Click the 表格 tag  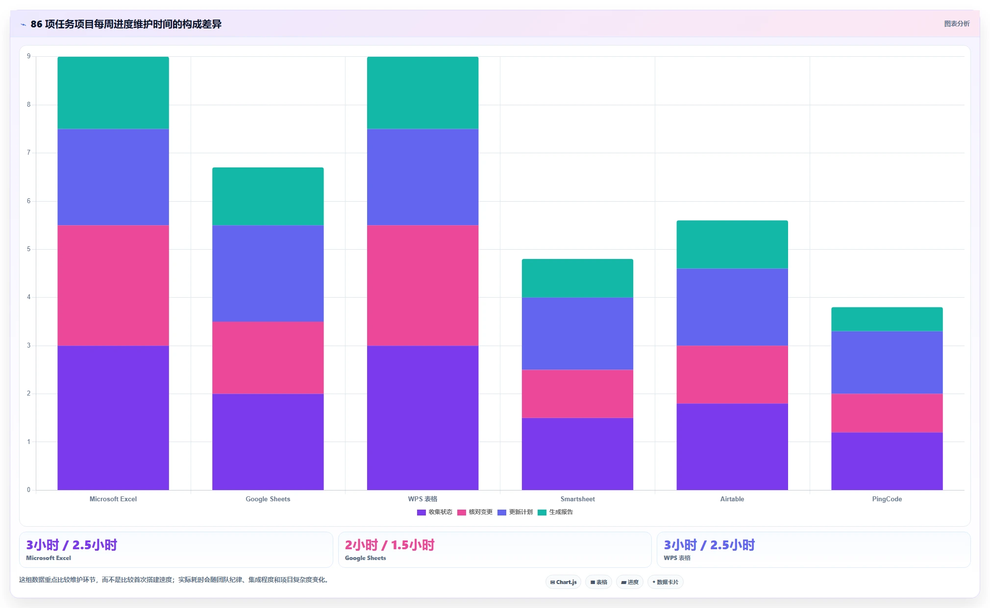(x=598, y=582)
